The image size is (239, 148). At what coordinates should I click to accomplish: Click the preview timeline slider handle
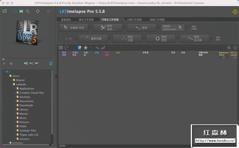pyautogui.click(x=4, y=59)
